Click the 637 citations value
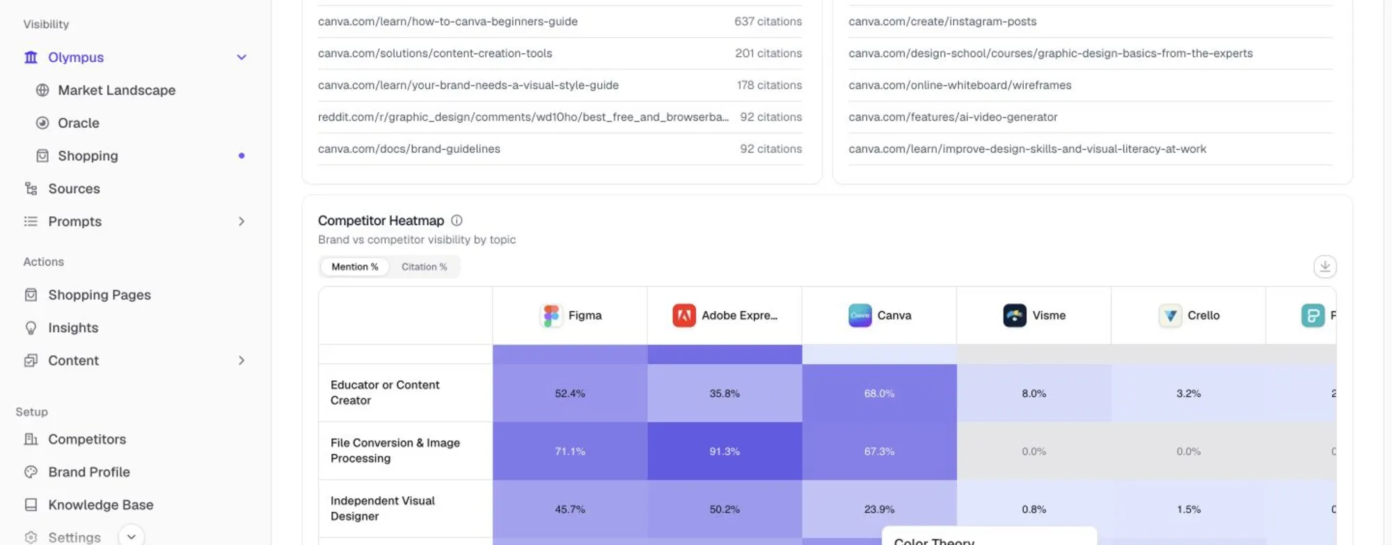The height and width of the screenshot is (545, 1392). pyautogui.click(x=768, y=22)
